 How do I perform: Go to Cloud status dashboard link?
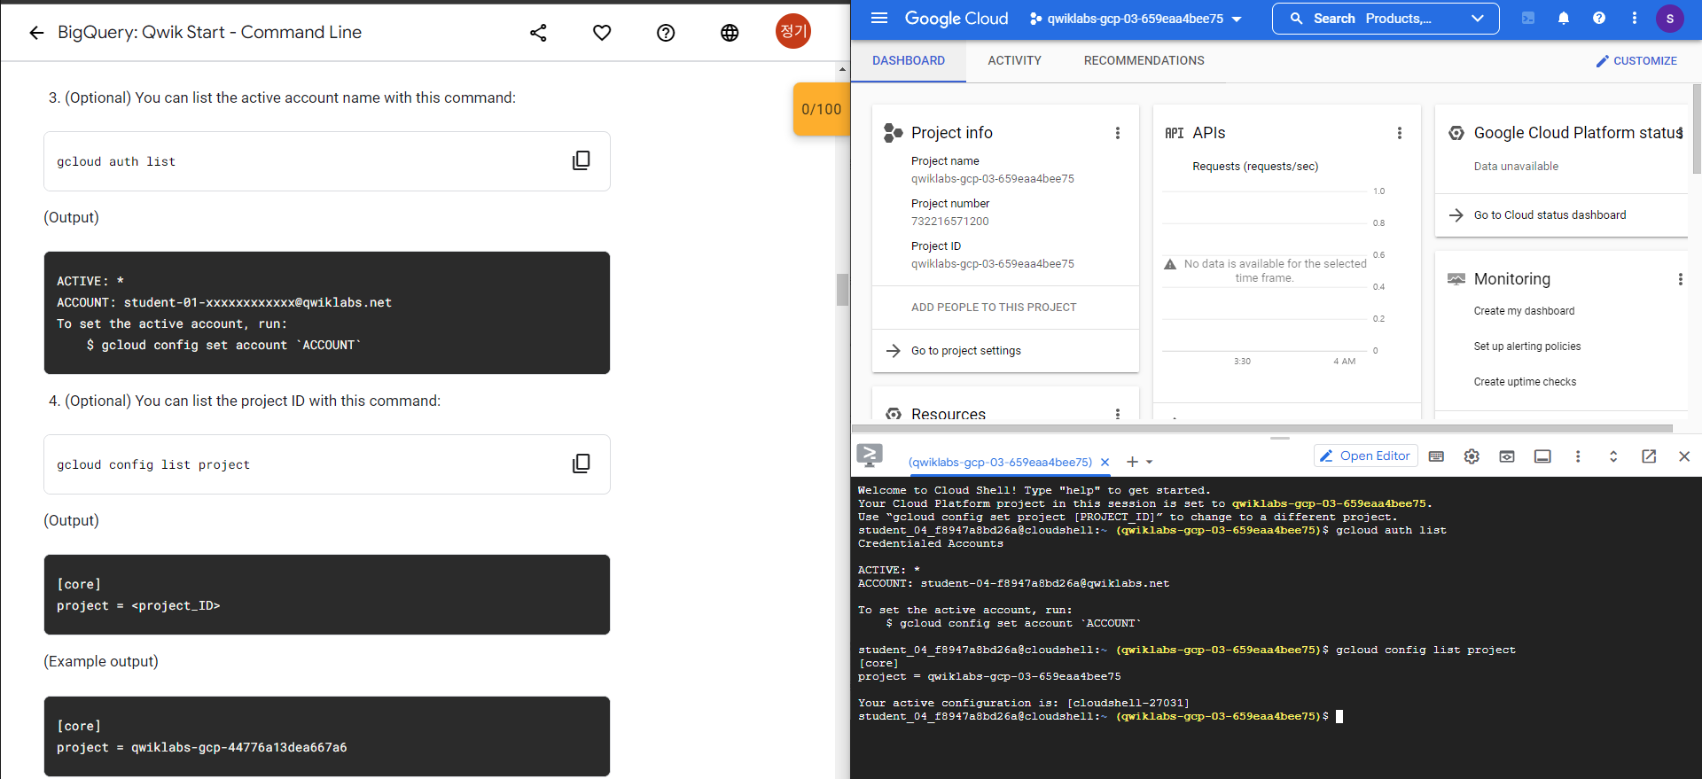(x=1550, y=215)
